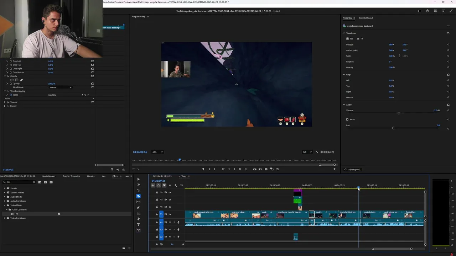
Task: Select the Slip tool
Action: click(x=139, y=202)
